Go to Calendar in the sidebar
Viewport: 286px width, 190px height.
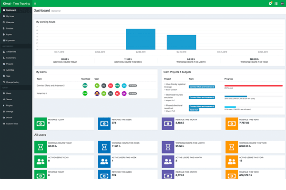tap(11, 22)
